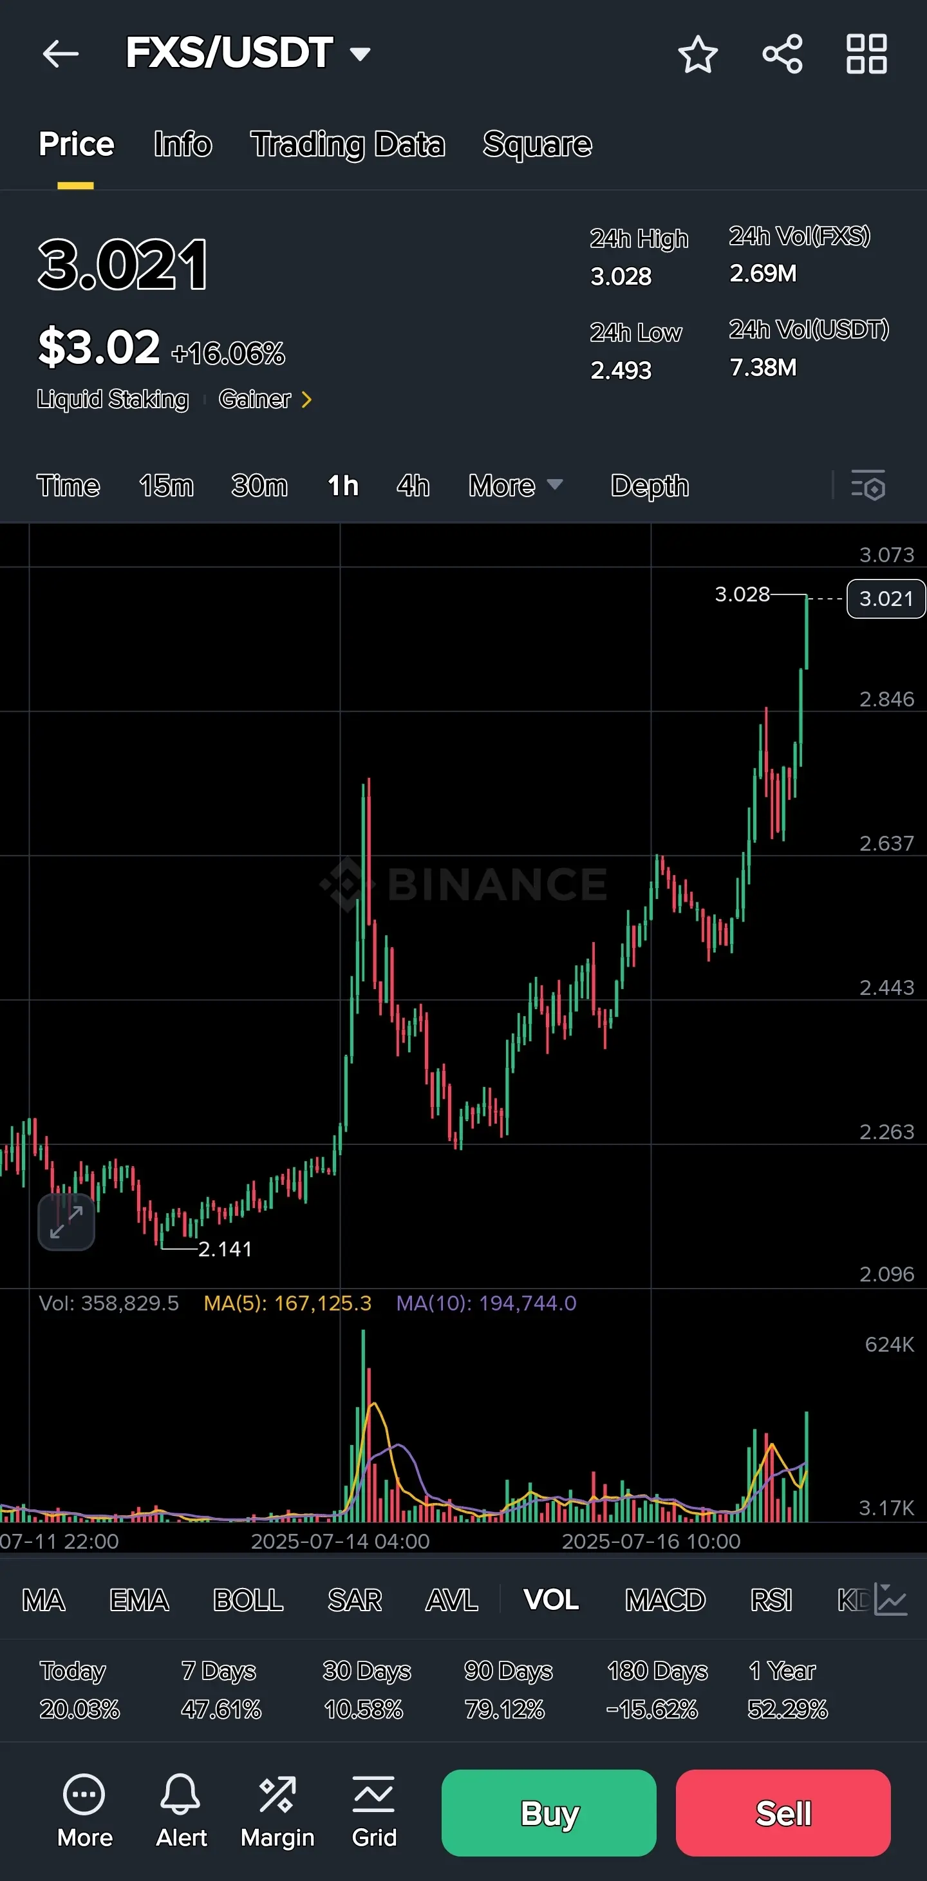Open the Liquid Staking category link
This screenshot has height=1881, width=927.
[113, 399]
